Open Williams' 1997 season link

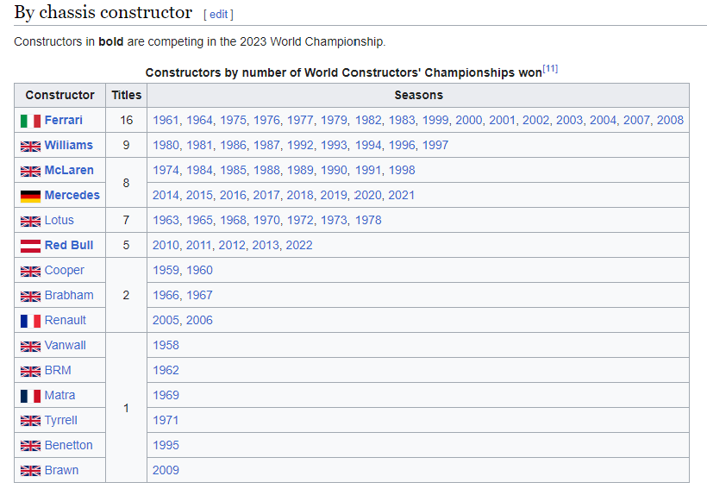[x=435, y=145]
